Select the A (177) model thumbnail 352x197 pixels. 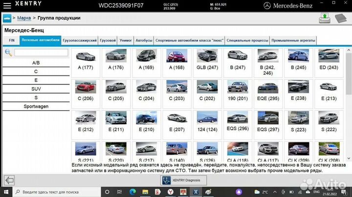click(x=86, y=63)
